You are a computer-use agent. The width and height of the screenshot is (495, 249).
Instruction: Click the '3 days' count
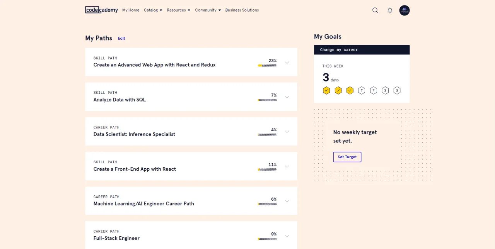(x=331, y=78)
